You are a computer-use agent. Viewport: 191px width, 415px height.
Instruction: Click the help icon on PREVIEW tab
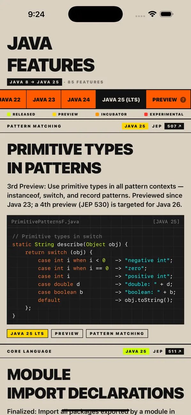[x=183, y=100]
